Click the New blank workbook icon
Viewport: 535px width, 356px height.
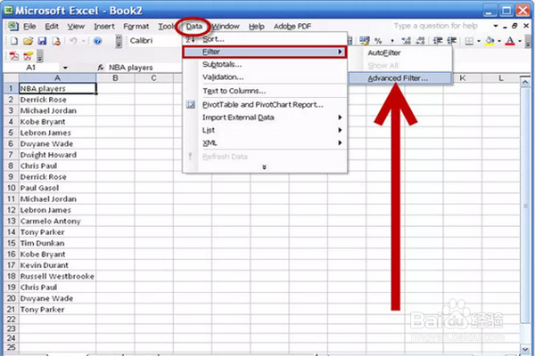[x=14, y=41]
